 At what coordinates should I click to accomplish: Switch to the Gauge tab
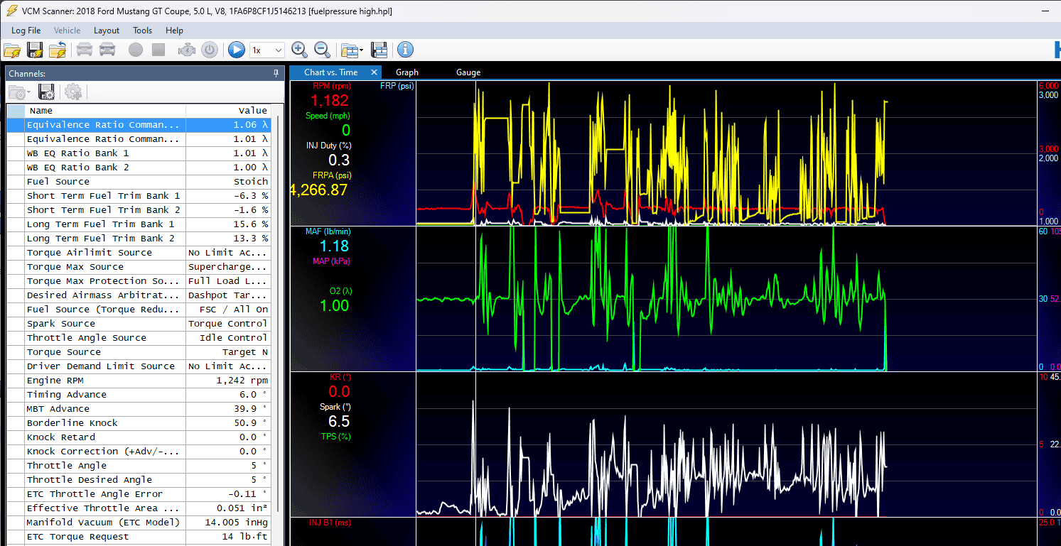468,72
